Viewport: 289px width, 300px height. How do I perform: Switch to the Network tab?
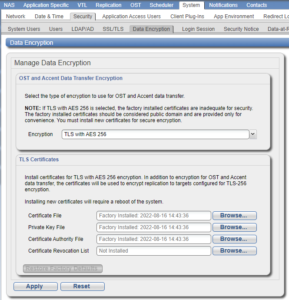click(16, 17)
